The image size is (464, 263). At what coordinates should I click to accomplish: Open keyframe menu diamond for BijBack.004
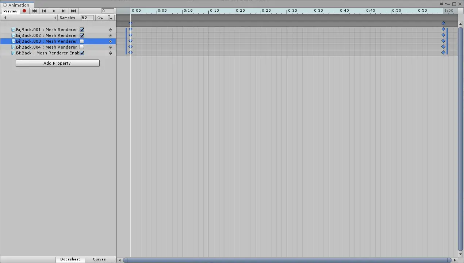point(110,47)
